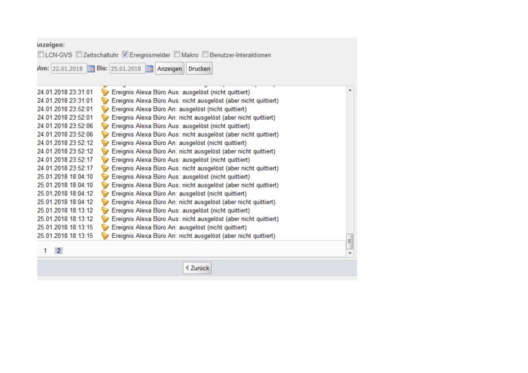This screenshot has height=373, width=528.
Task: Click the scrollbar up arrow
Action: click(349, 90)
